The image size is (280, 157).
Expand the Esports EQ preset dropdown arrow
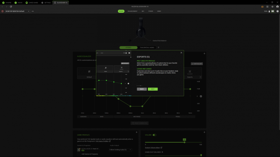[x=200, y=77]
